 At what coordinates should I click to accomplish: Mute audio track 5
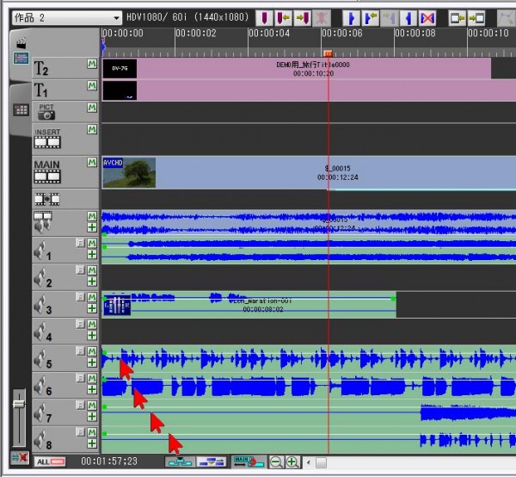(x=92, y=351)
